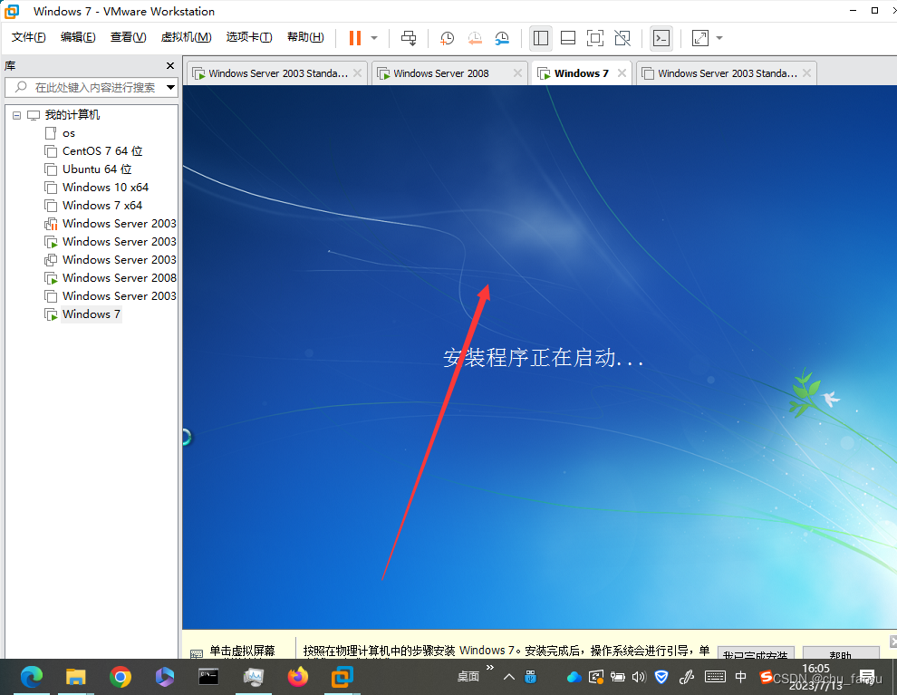Open the blue cloud tray icon

pos(574,677)
